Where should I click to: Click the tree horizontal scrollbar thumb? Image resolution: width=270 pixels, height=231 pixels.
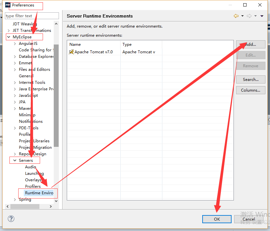(x=25, y=206)
